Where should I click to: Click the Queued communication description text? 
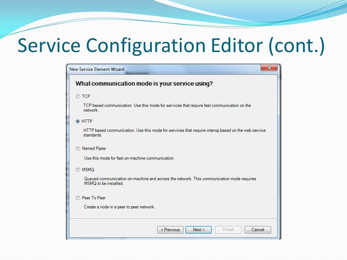(170, 181)
